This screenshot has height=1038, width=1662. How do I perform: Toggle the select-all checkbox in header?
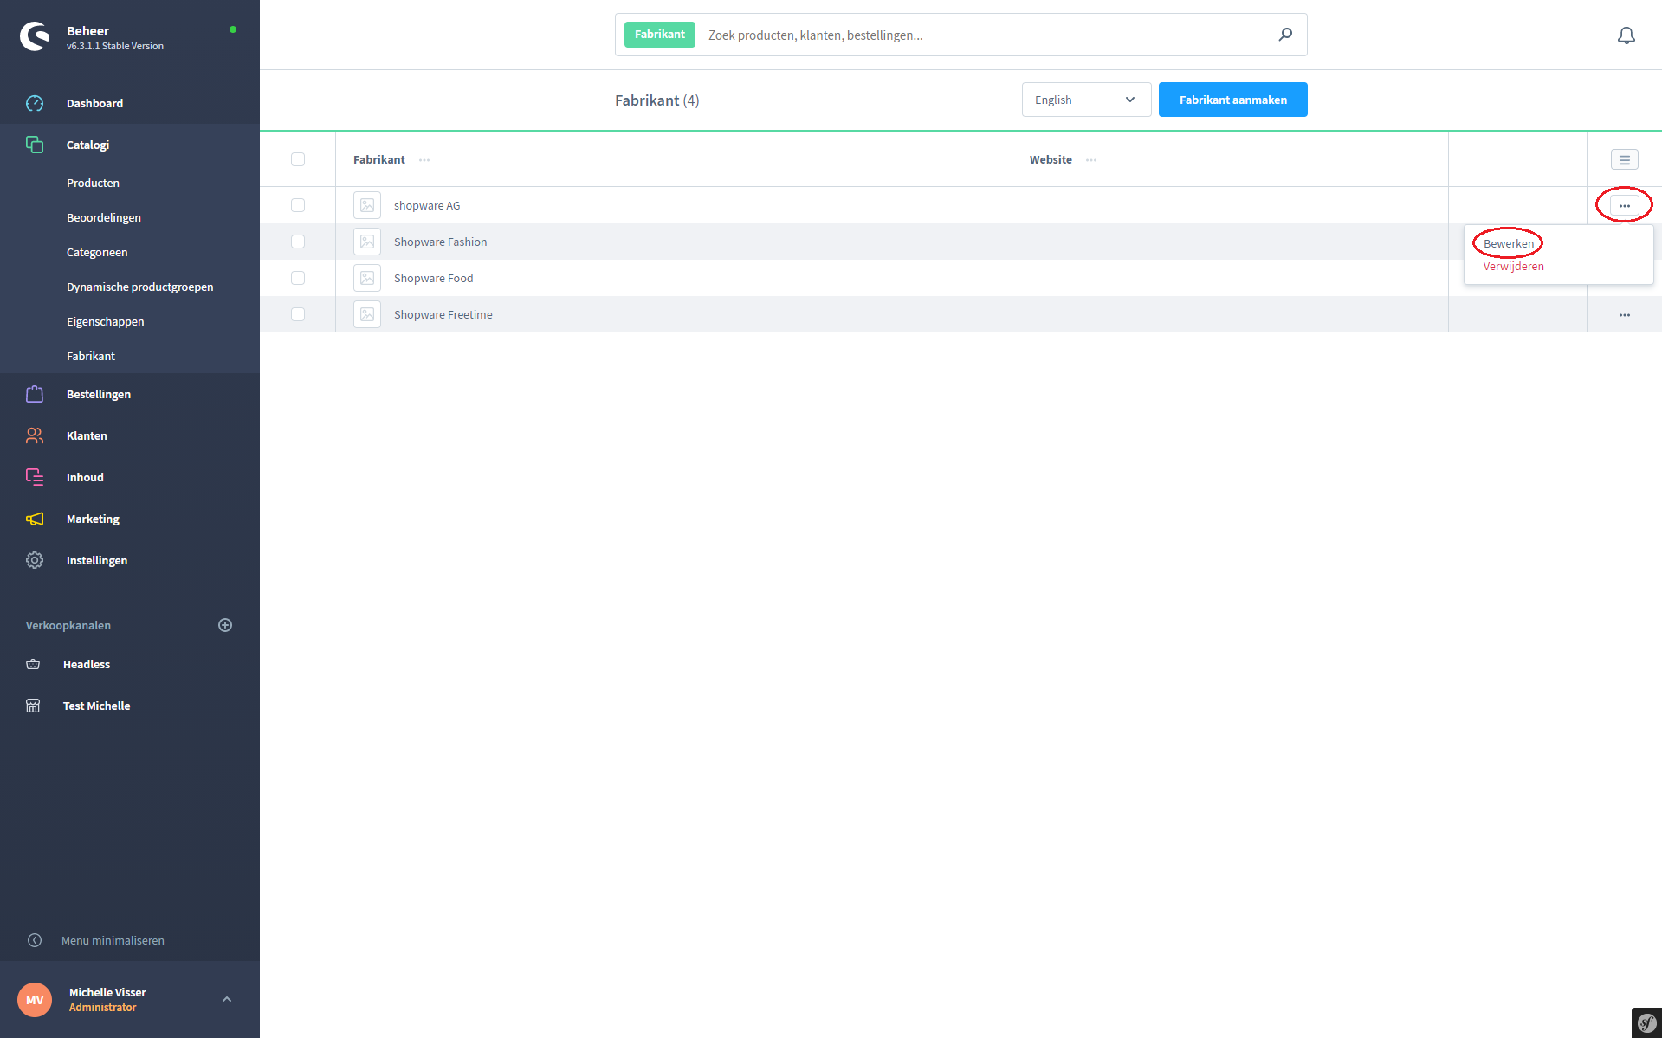[298, 159]
